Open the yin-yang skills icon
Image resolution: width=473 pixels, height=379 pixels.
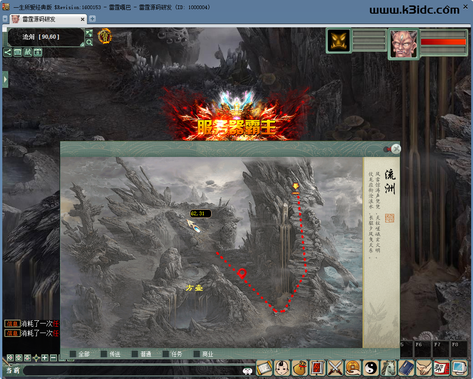[371, 368]
